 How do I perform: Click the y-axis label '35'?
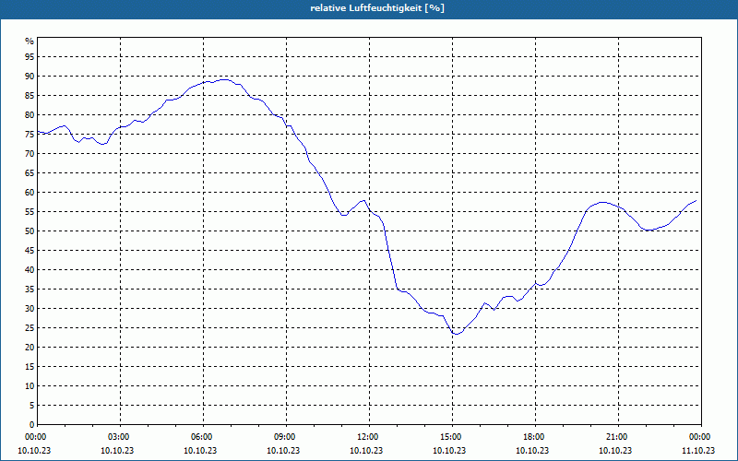point(30,290)
